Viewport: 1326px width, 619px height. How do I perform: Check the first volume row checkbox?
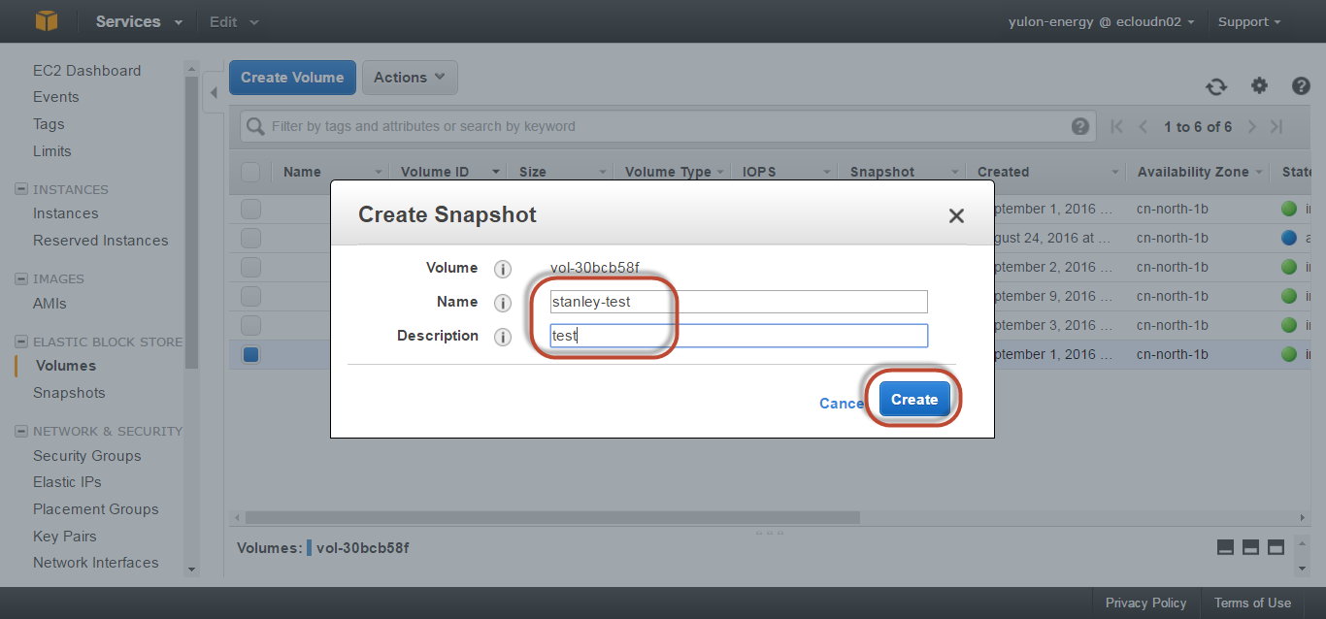(x=251, y=209)
